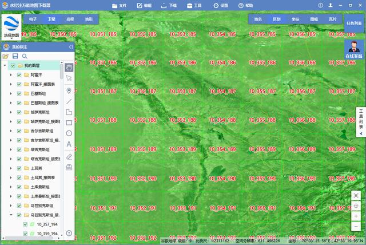The width and height of the screenshot is (366, 245).
Task: Open the 下载 menu
Action: coord(169,6)
